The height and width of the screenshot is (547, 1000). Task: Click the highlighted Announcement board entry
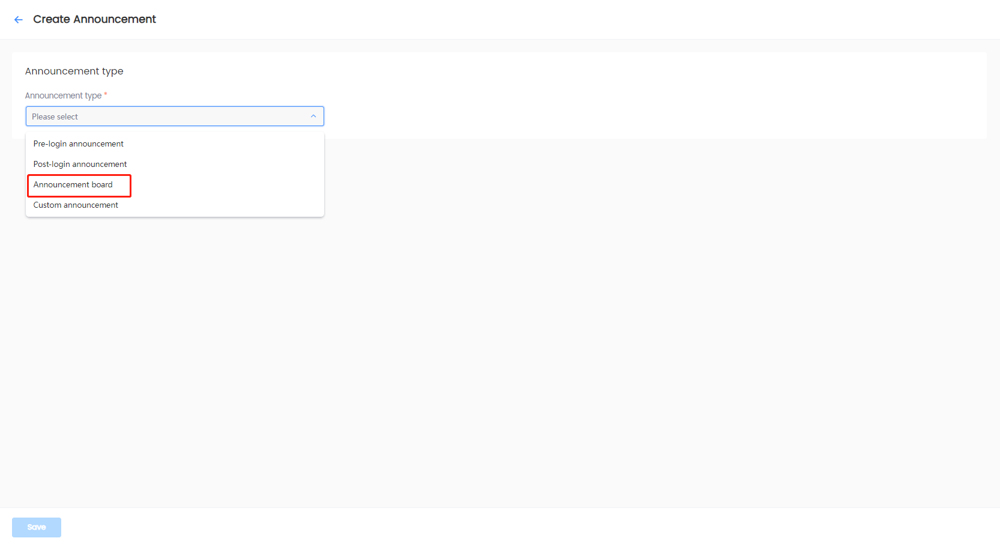pyautogui.click(x=73, y=185)
